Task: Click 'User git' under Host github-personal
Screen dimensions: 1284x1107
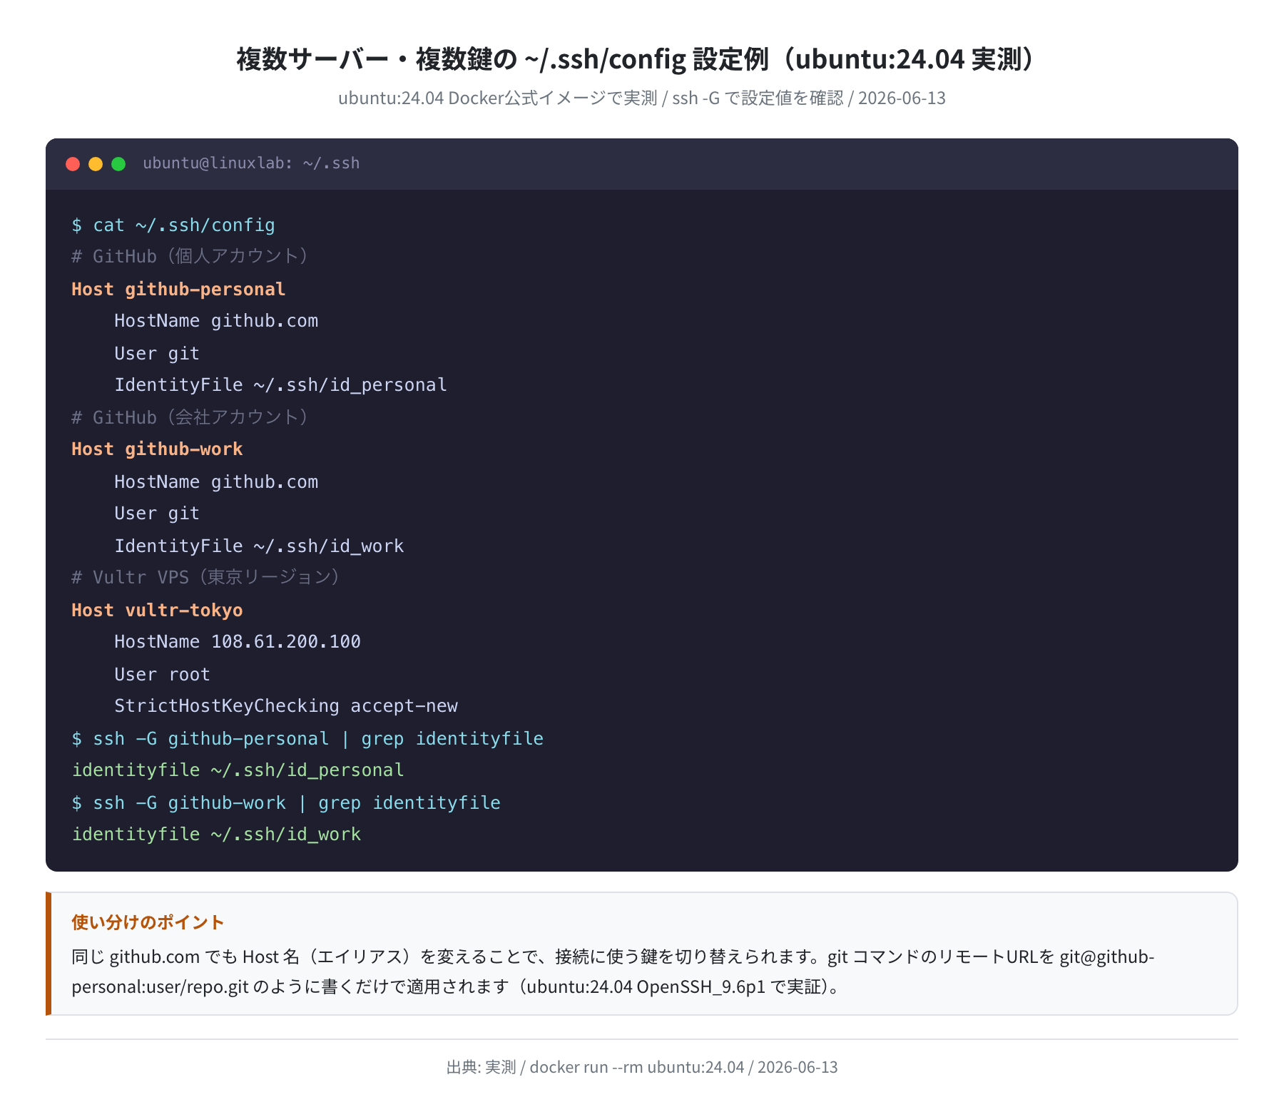Action: pos(157,354)
